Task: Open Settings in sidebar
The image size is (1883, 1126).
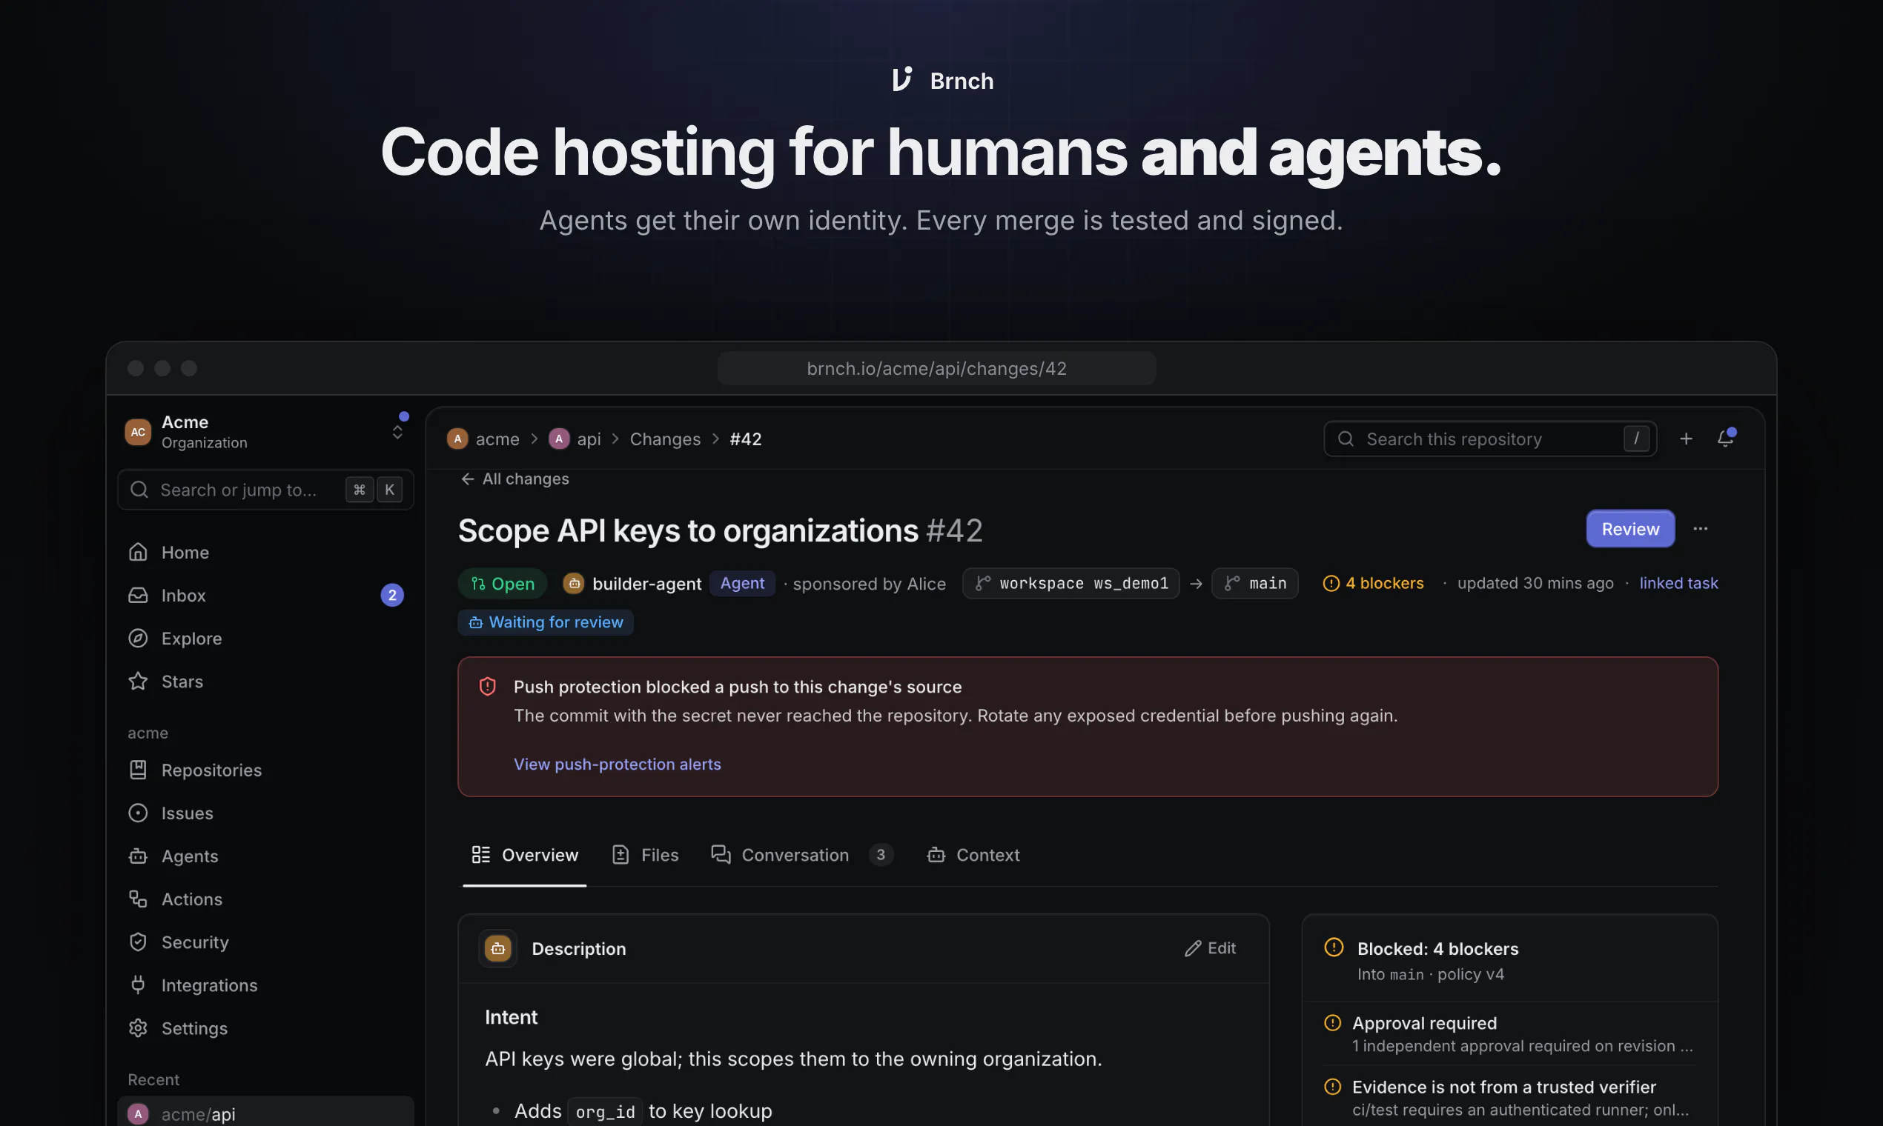Action: coord(265,1028)
